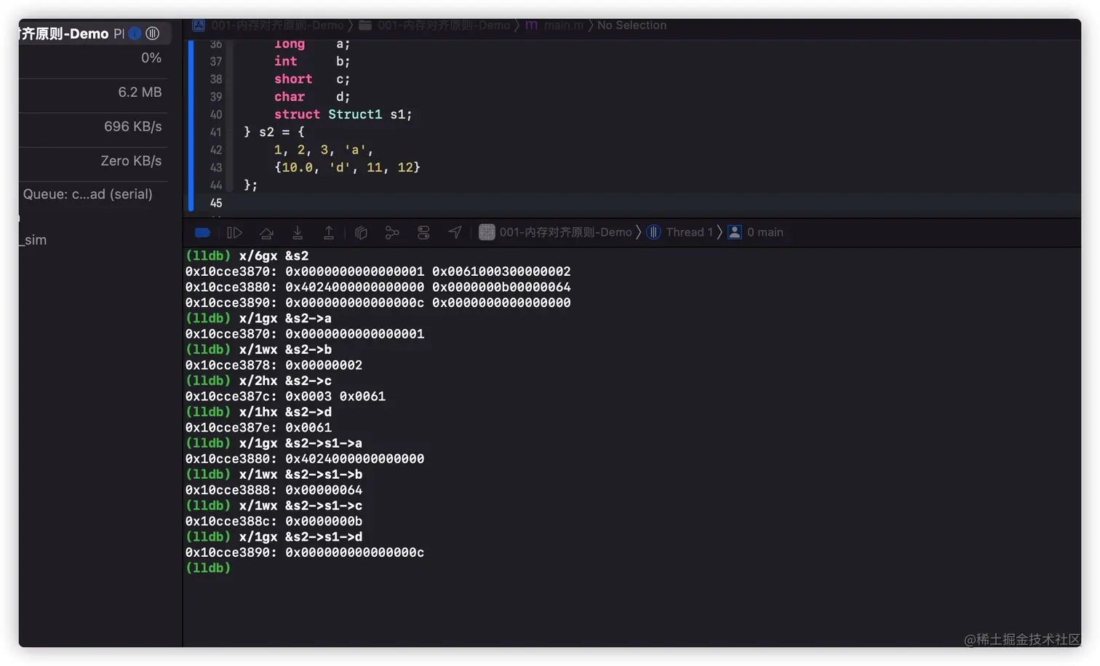Click the value 0x0000000b00000064 in console
Viewport: 1100px width, 666px height.
[501, 288]
